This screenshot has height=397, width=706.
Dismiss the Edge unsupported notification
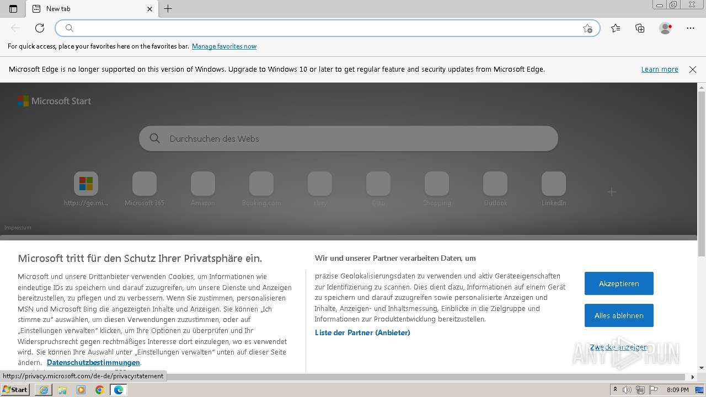[693, 69]
